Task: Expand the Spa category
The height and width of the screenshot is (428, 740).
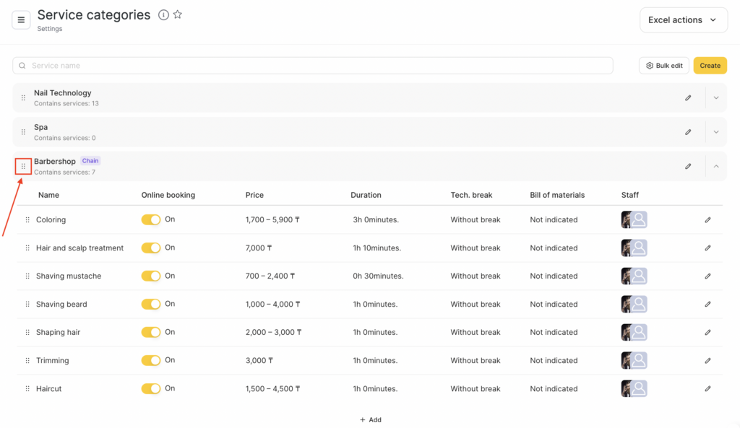Action: (x=716, y=132)
